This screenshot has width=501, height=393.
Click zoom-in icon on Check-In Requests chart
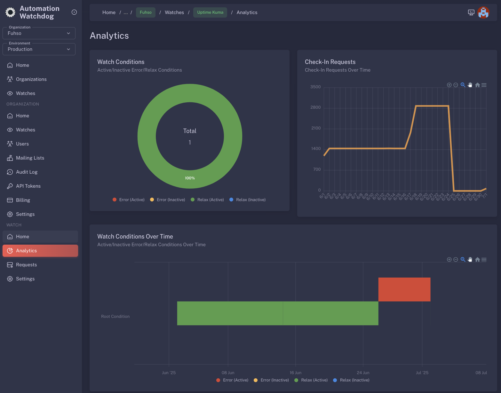pyautogui.click(x=449, y=85)
